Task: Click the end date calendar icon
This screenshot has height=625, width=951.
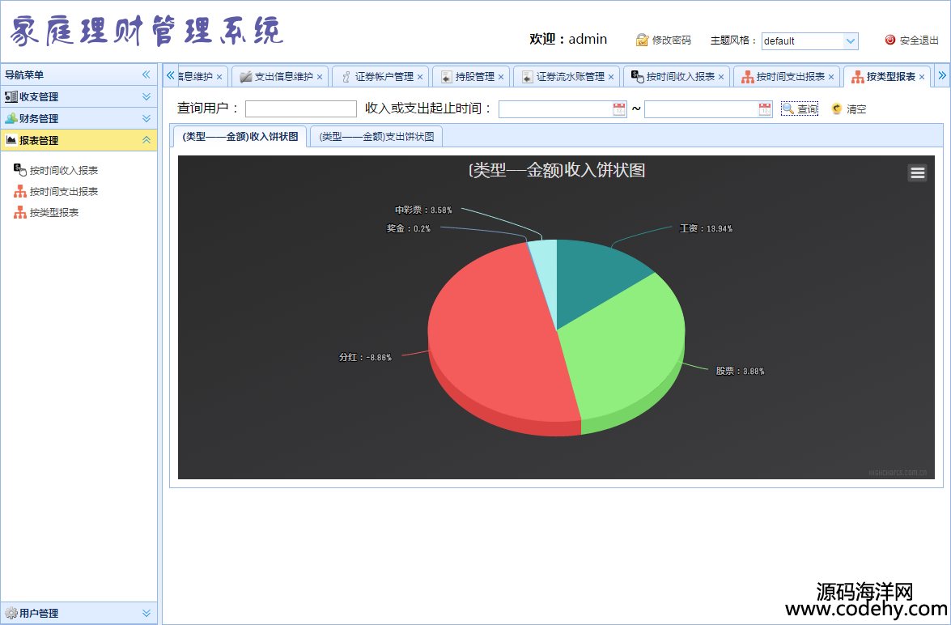Action: (x=765, y=109)
